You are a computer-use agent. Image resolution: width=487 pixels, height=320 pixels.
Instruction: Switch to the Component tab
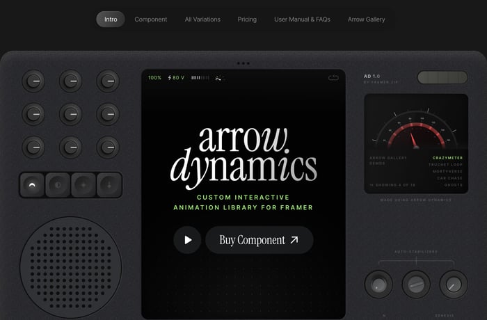tap(151, 19)
